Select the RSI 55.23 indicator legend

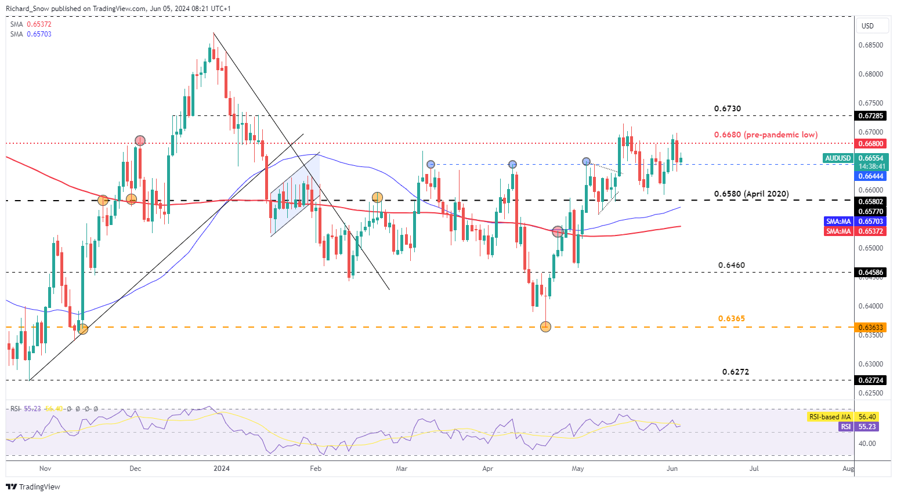[x=26, y=409]
